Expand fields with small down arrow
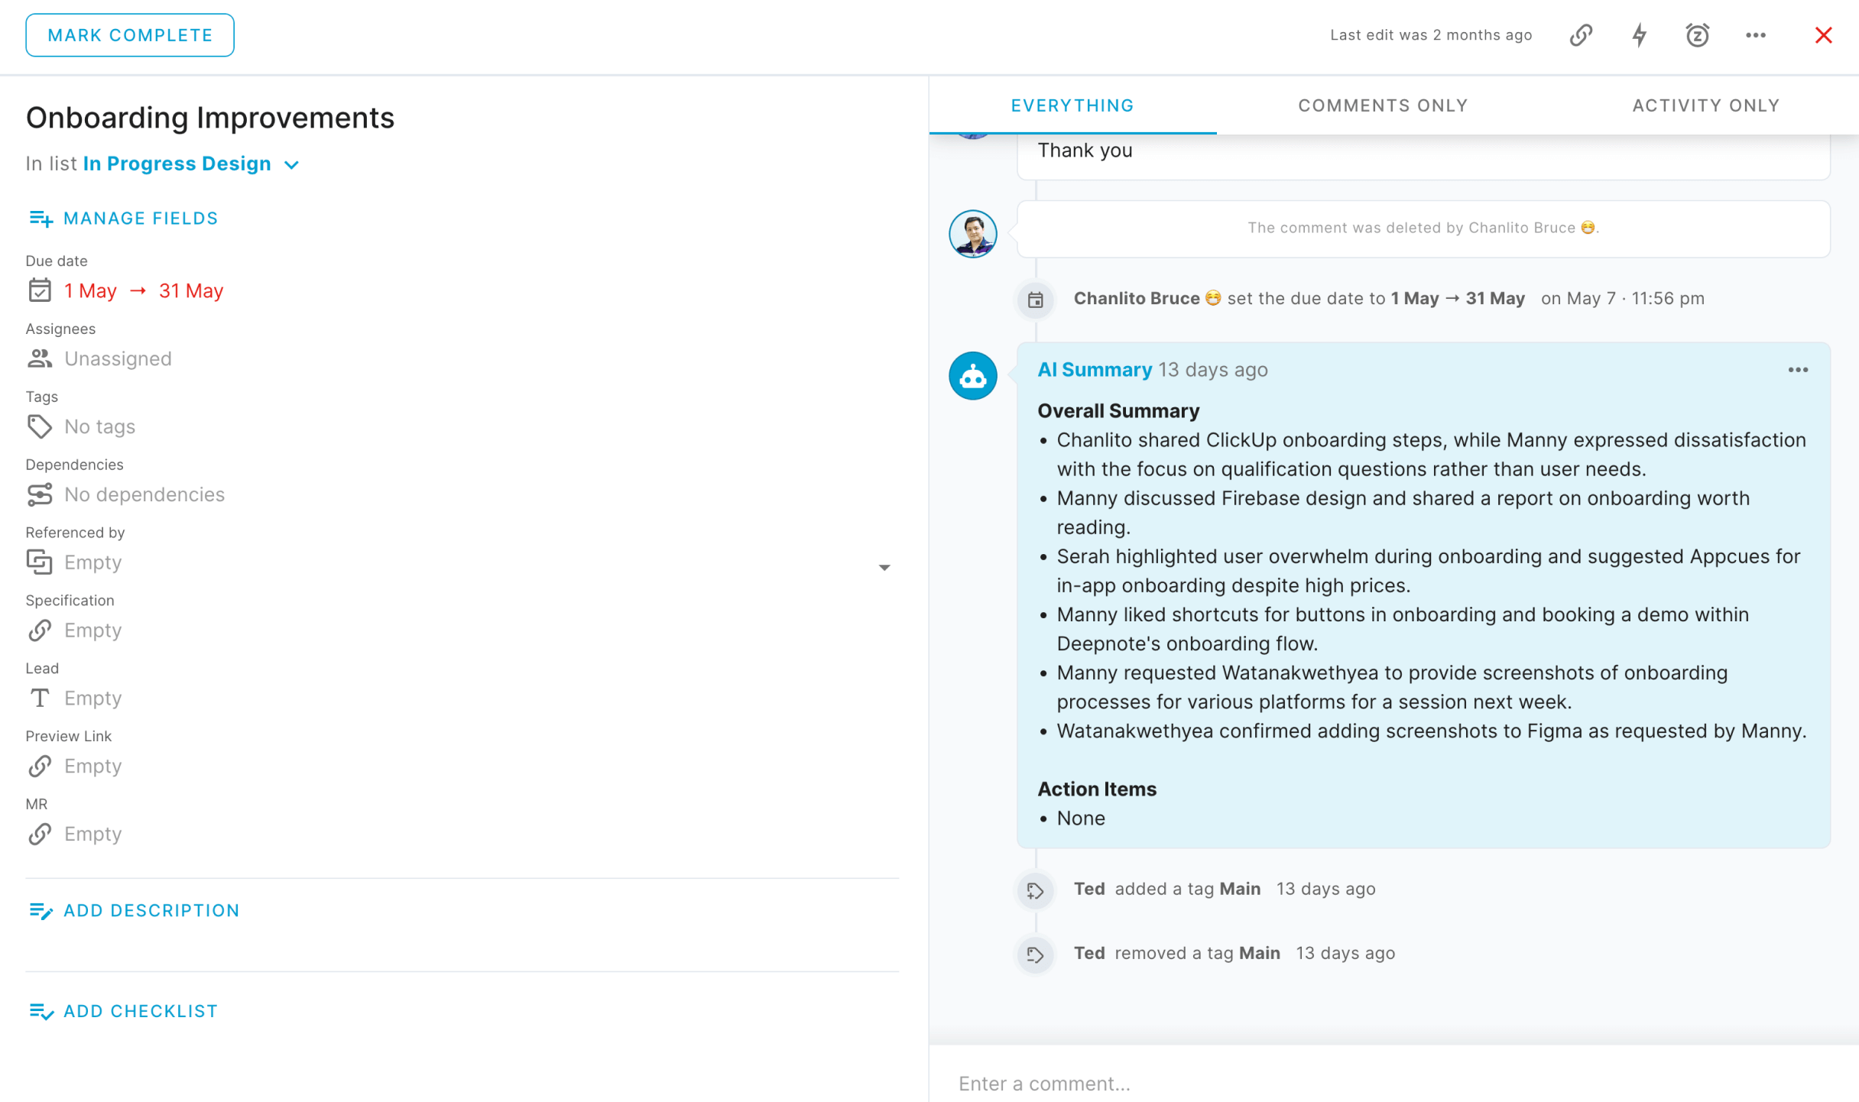 884,568
